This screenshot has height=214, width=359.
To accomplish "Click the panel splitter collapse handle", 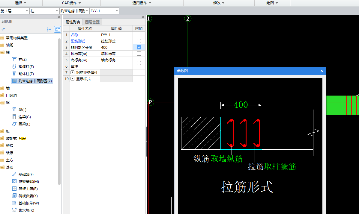I will (x=146, y=142).
